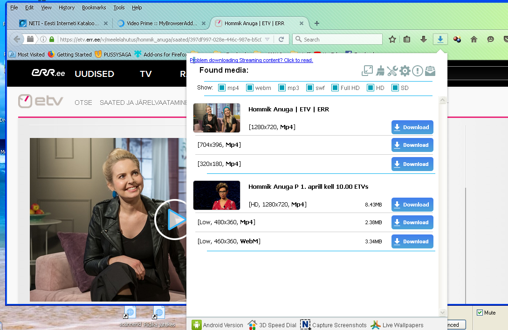
Task: Close the Hommik Anuga tab
Action: coord(301,23)
